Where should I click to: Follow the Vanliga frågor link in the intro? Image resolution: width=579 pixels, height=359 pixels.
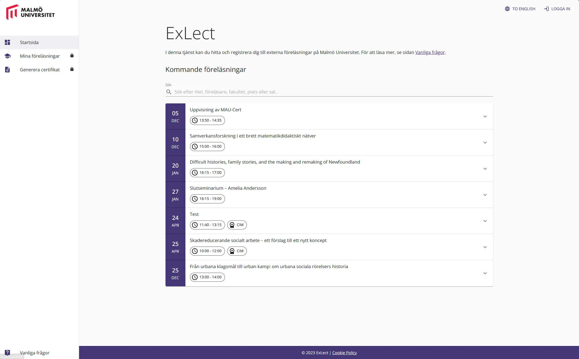pos(430,52)
